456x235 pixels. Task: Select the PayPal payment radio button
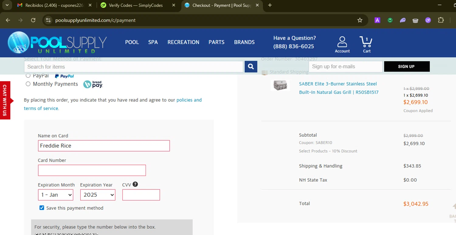click(x=28, y=76)
